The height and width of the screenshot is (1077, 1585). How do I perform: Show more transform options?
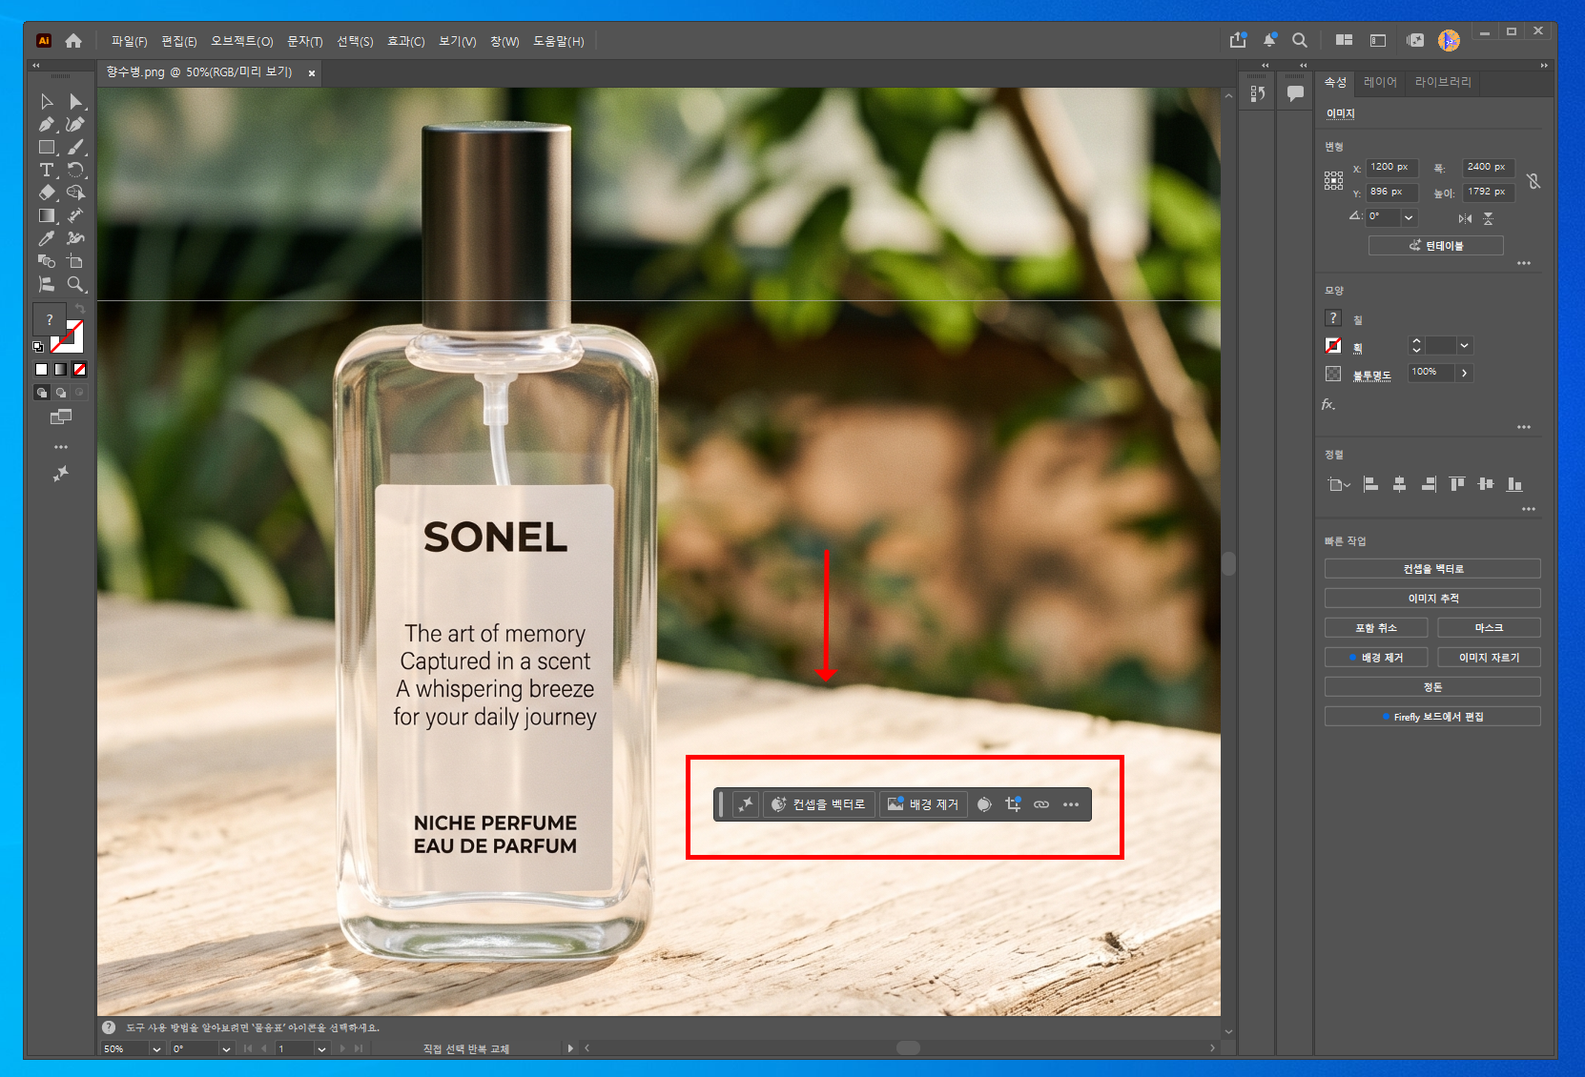[1524, 263]
